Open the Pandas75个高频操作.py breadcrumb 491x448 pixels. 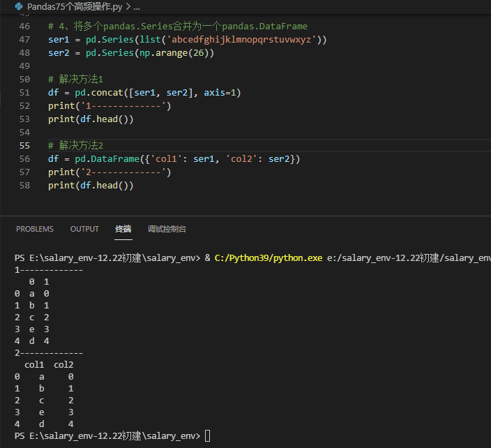point(75,6)
